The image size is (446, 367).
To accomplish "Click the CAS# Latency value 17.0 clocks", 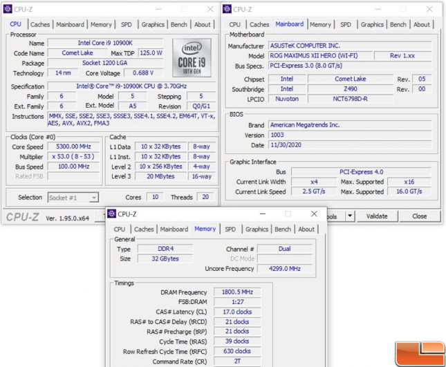I will coord(237,312).
